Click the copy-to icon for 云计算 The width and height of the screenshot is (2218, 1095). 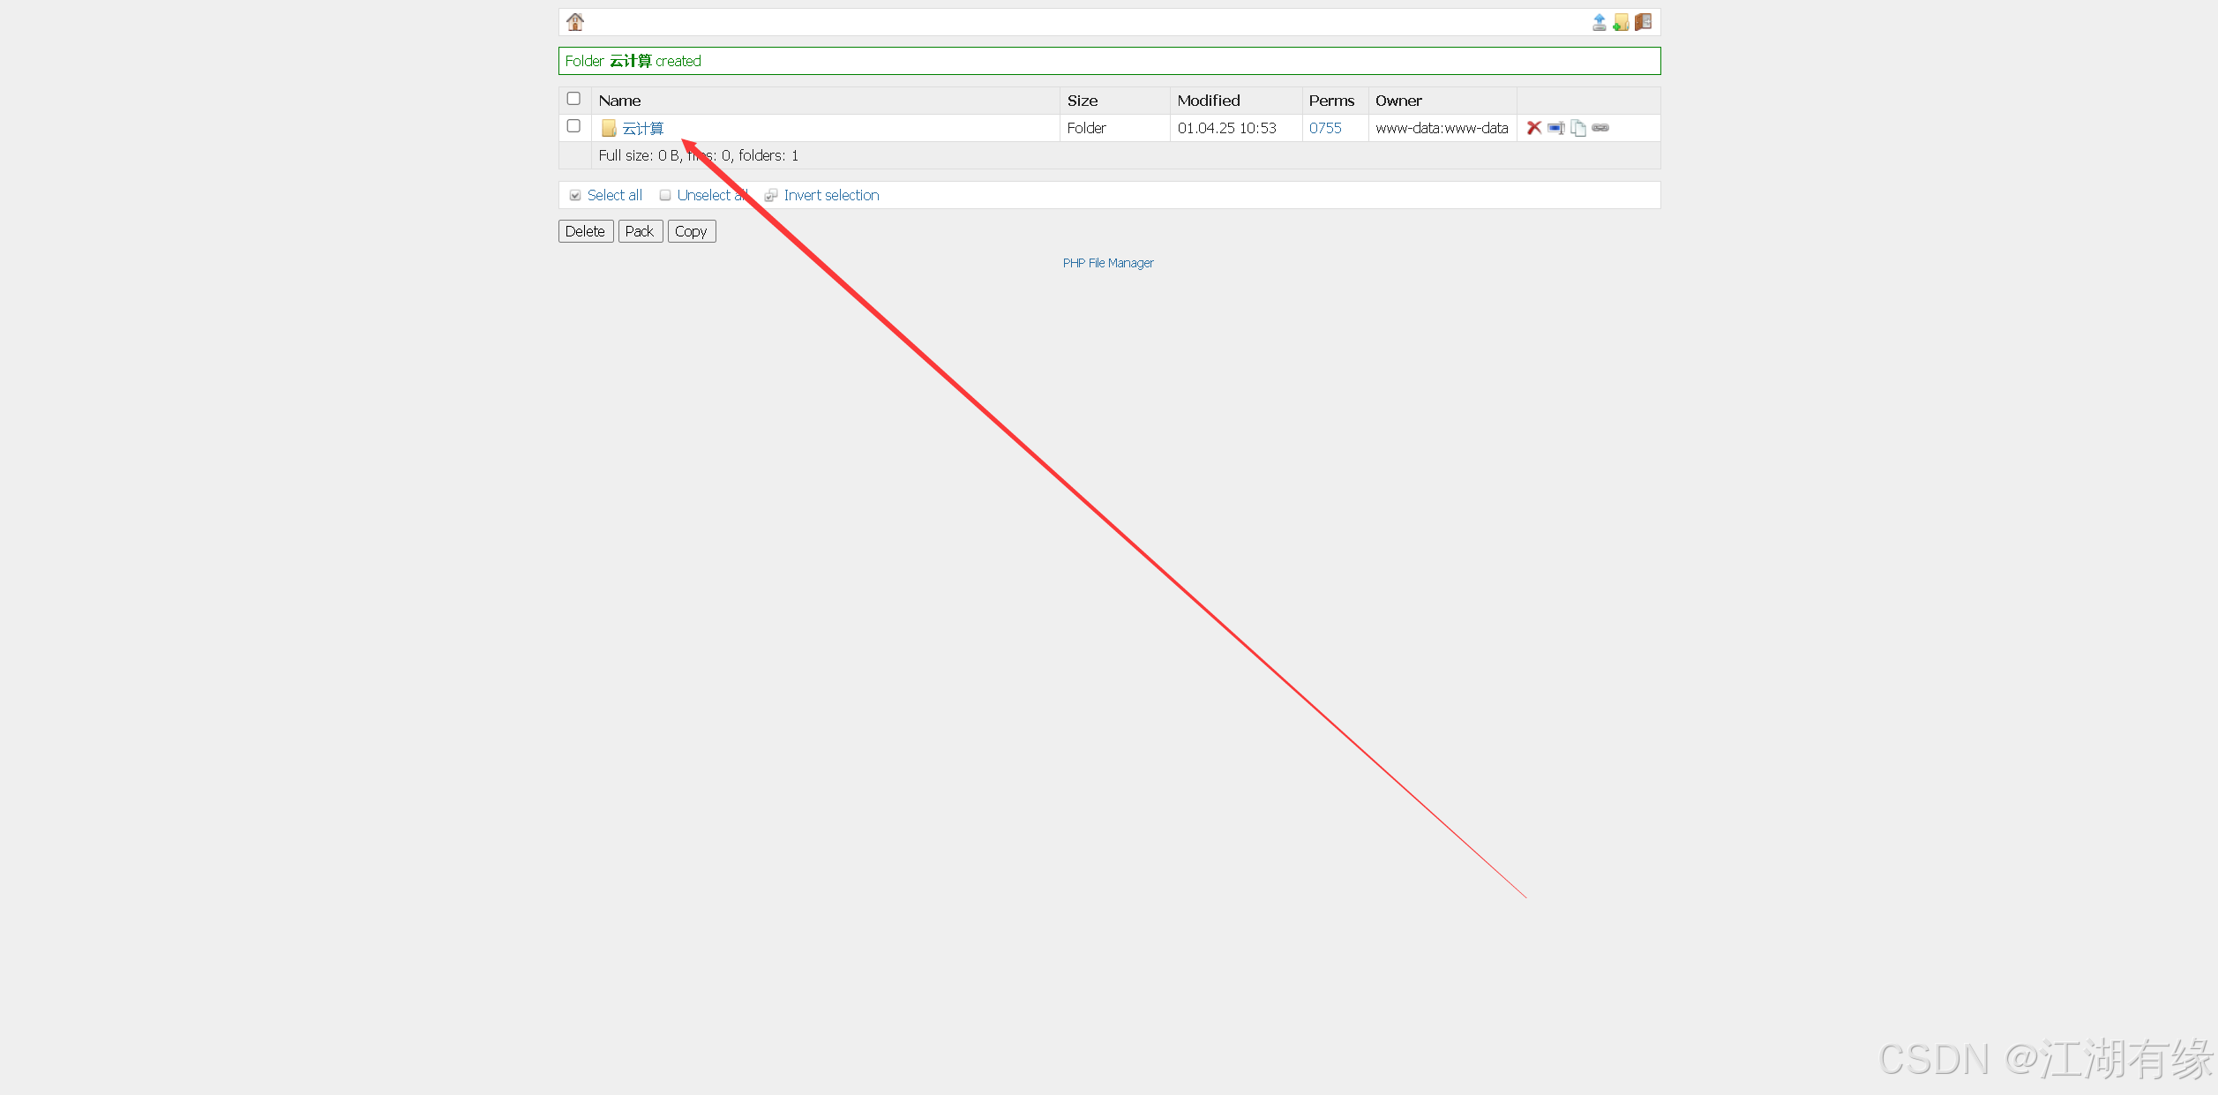[x=1577, y=128]
